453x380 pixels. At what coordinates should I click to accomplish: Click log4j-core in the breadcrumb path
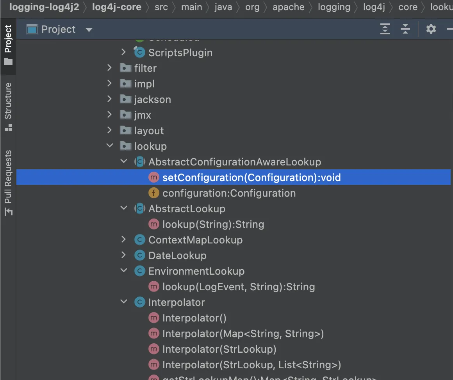[117, 7]
